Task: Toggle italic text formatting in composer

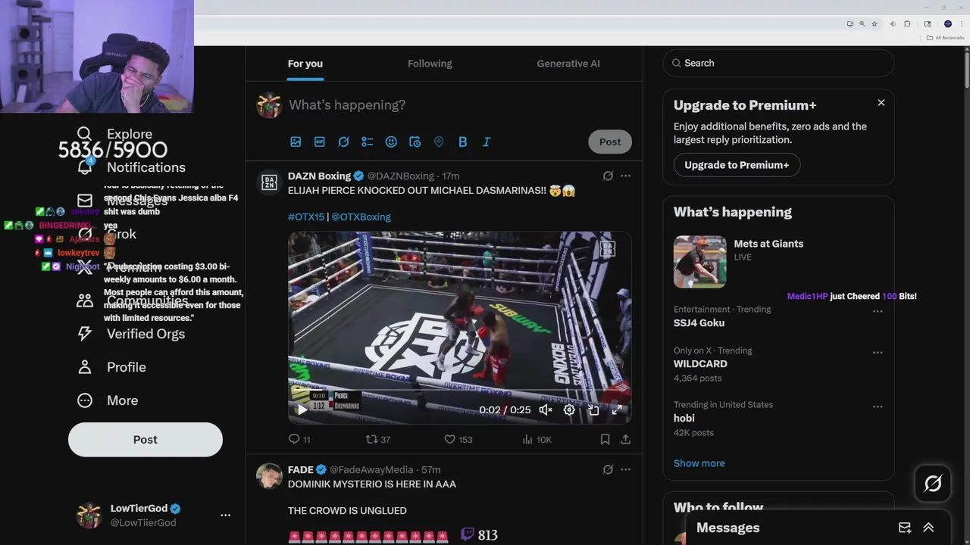Action: click(487, 142)
